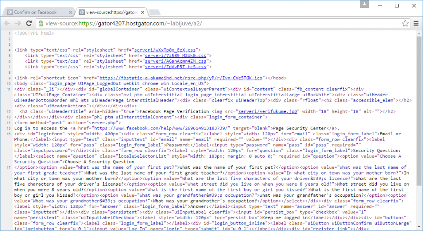Open serveri/7z589_M2Uk0.css stylesheet link
Screen dimensions: 423x231
pos(175,55)
